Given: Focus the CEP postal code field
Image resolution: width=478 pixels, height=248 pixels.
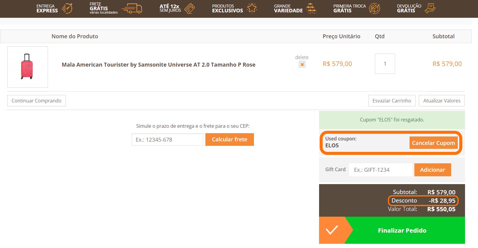Looking at the screenshot, I should point(167,140).
